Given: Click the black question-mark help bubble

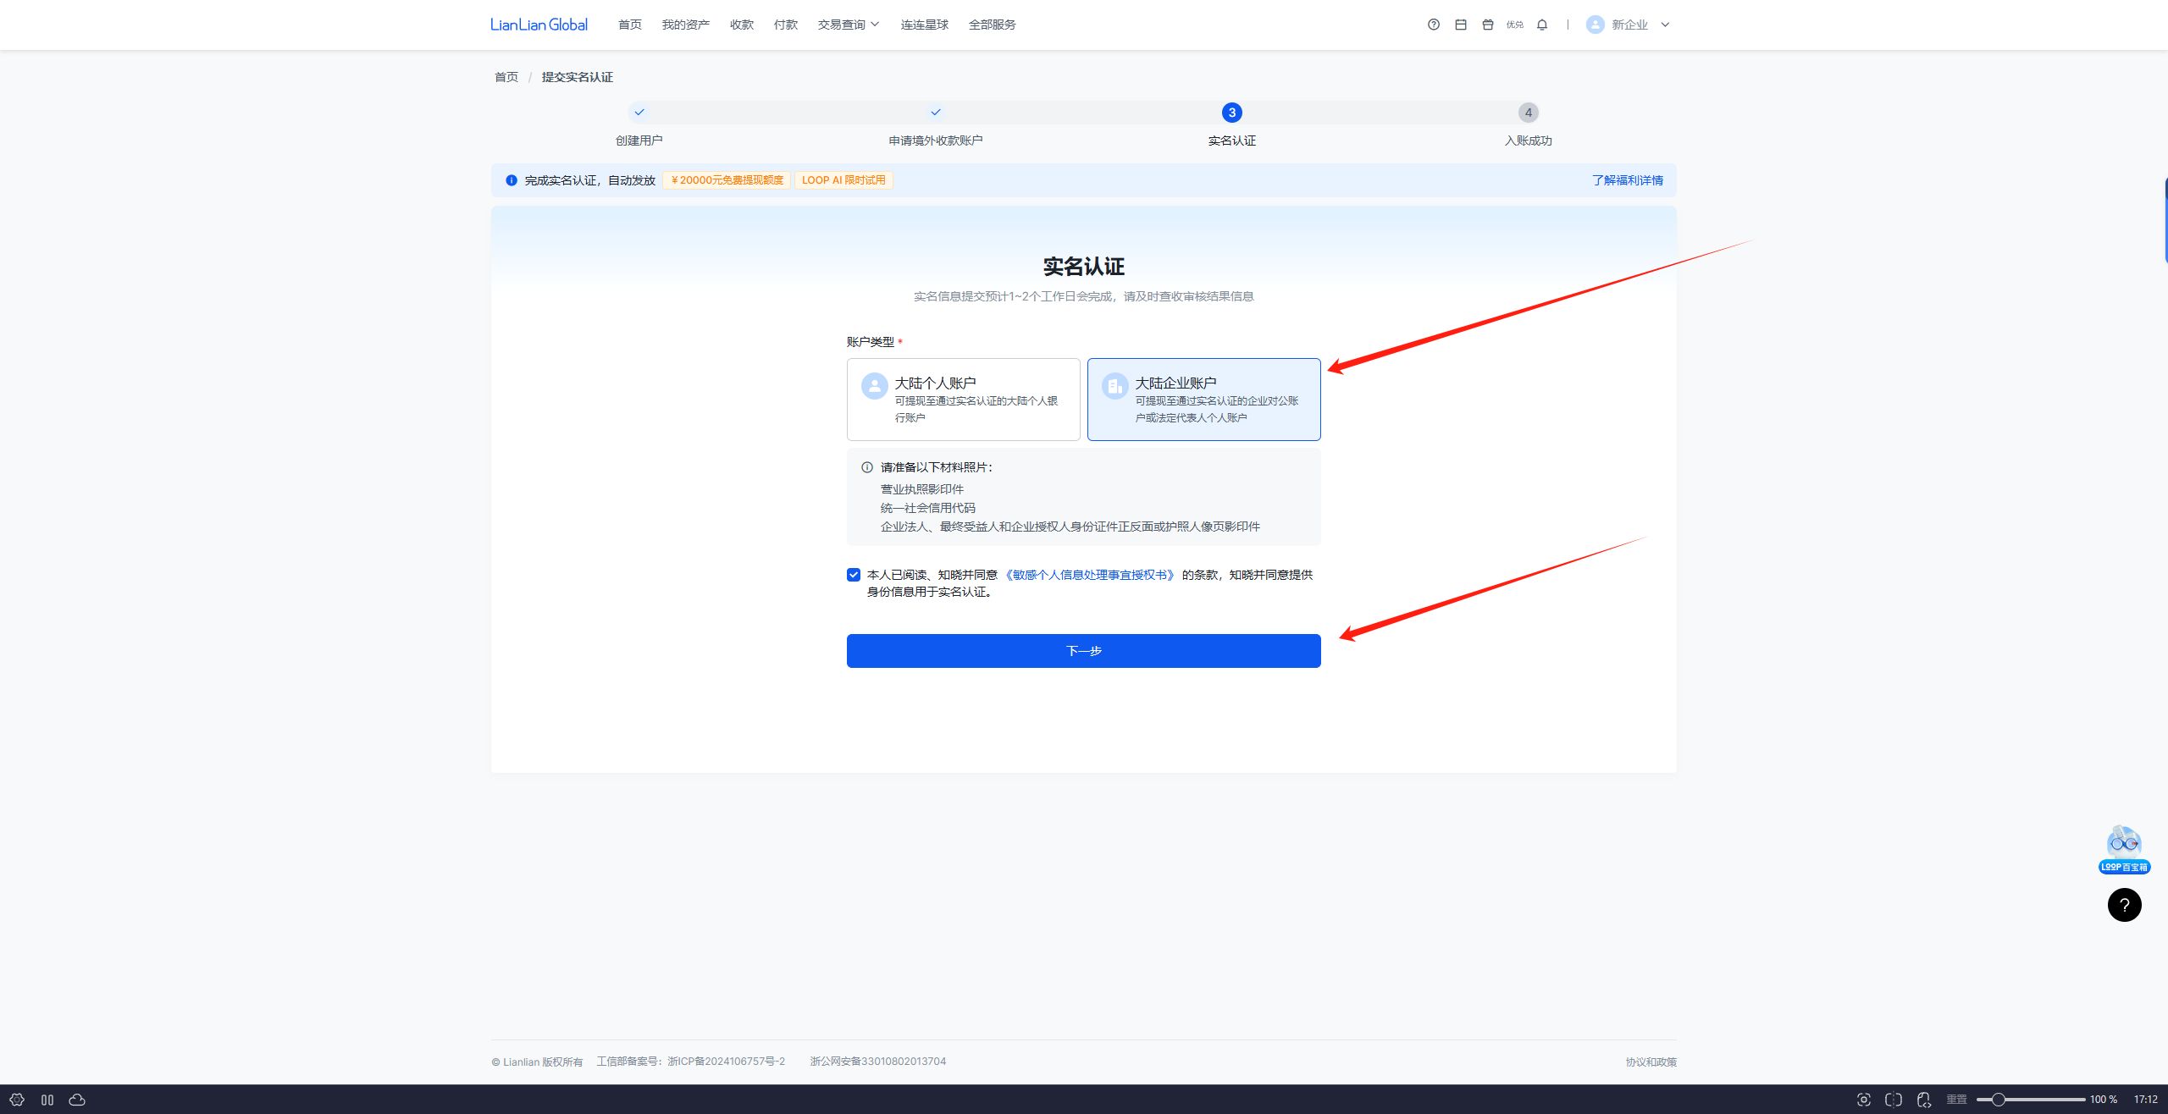Looking at the screenshot, I should pyautogui.click(x=2125, y=905).
